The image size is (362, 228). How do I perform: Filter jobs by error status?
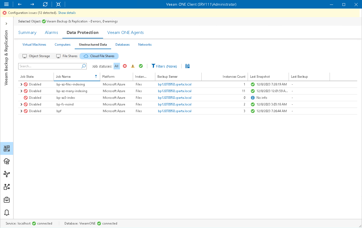(125, 66)
